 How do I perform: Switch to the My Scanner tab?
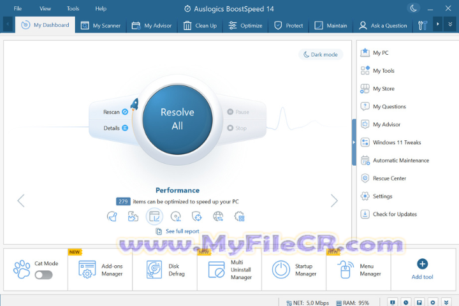[x=101, y=25]
